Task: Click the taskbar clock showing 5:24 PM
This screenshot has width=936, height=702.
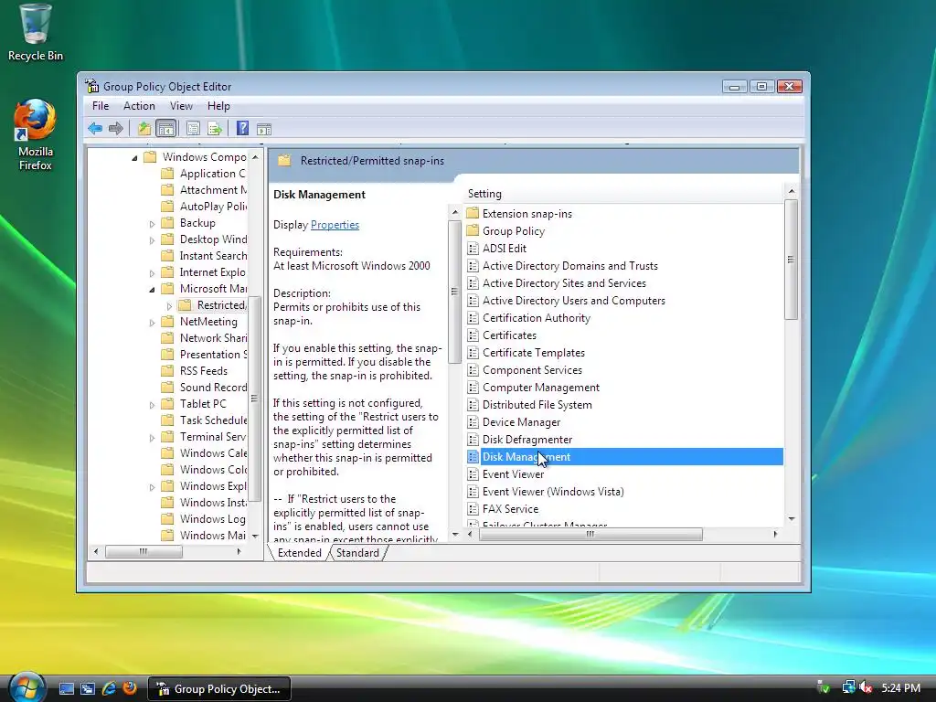Action: [x=900, y=688]
